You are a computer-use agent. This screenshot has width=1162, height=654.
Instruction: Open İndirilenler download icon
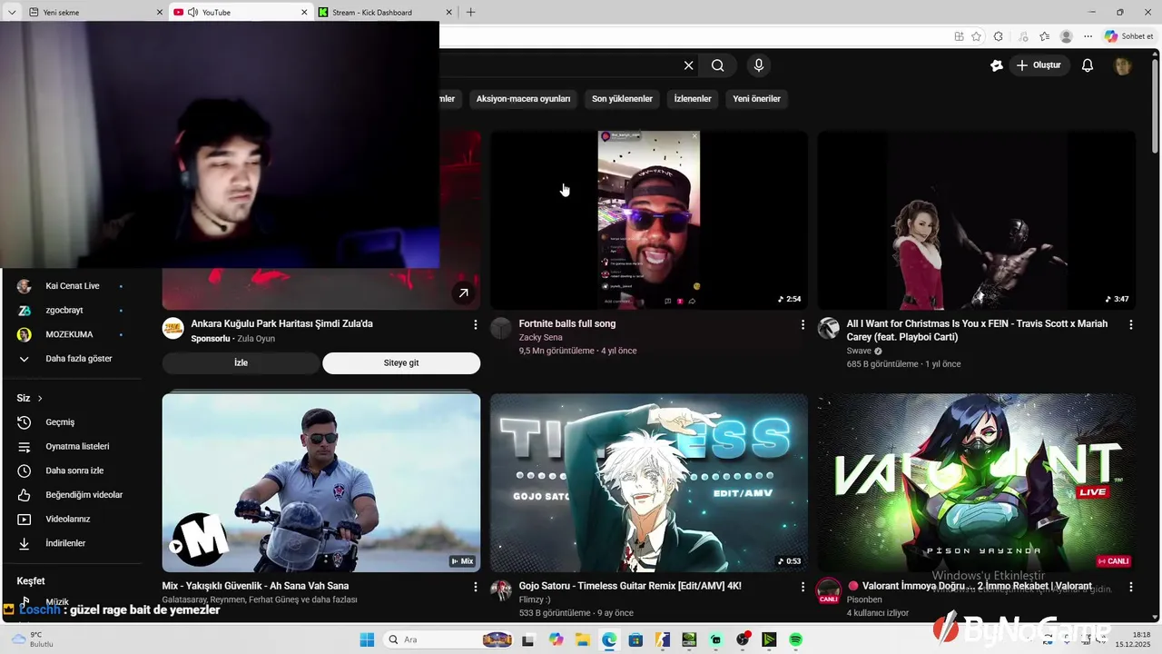tap(25, 543)
